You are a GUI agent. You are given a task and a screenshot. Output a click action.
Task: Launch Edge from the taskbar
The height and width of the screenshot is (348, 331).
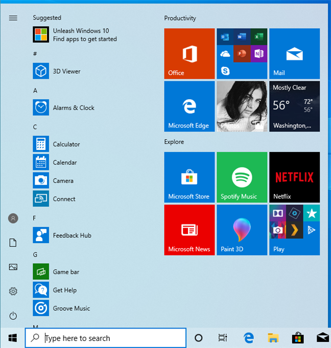248,338
